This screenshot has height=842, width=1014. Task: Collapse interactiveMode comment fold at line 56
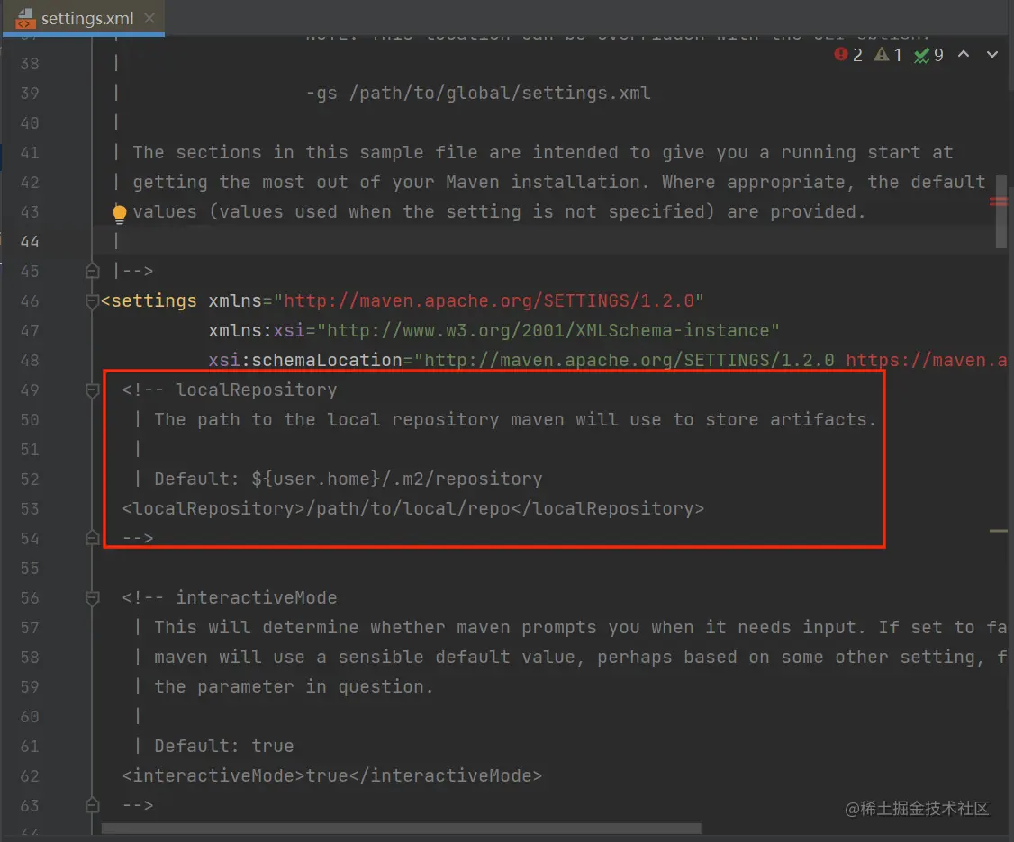pyautogui.click(x=93, y=598)
